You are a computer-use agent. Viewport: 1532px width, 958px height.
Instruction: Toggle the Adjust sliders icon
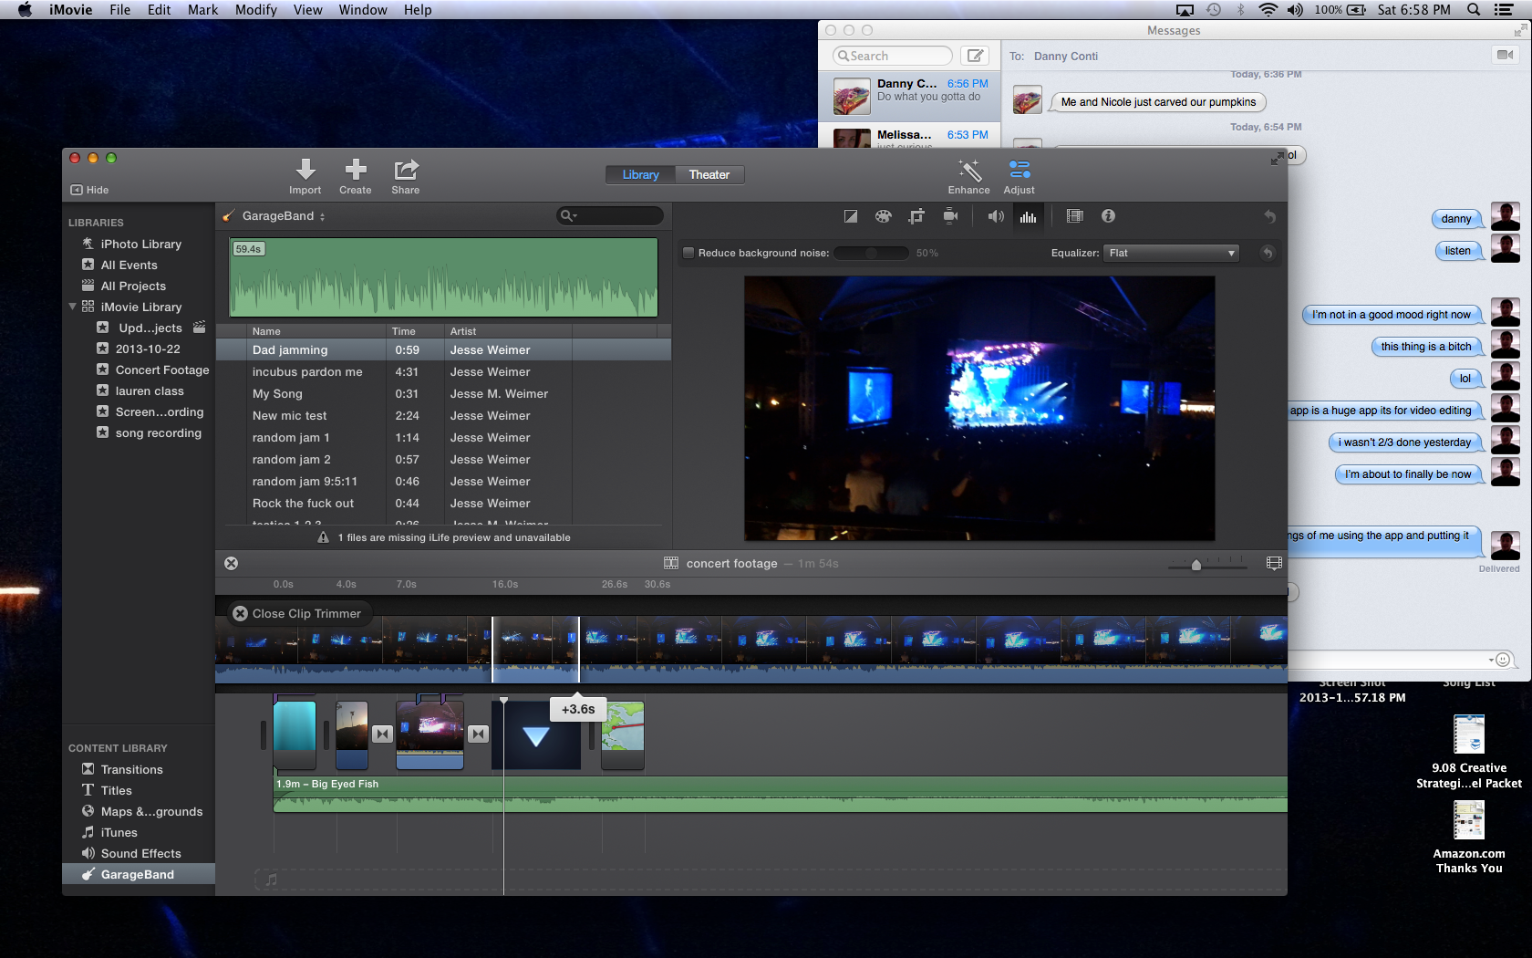coord(1020,170)
